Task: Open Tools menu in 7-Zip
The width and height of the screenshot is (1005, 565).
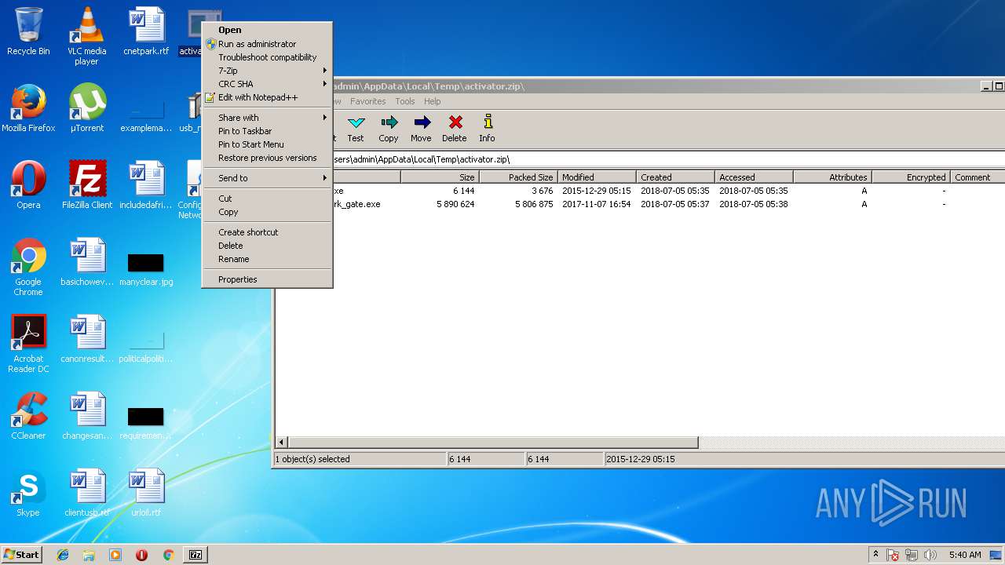Action: tap(405, 101)
